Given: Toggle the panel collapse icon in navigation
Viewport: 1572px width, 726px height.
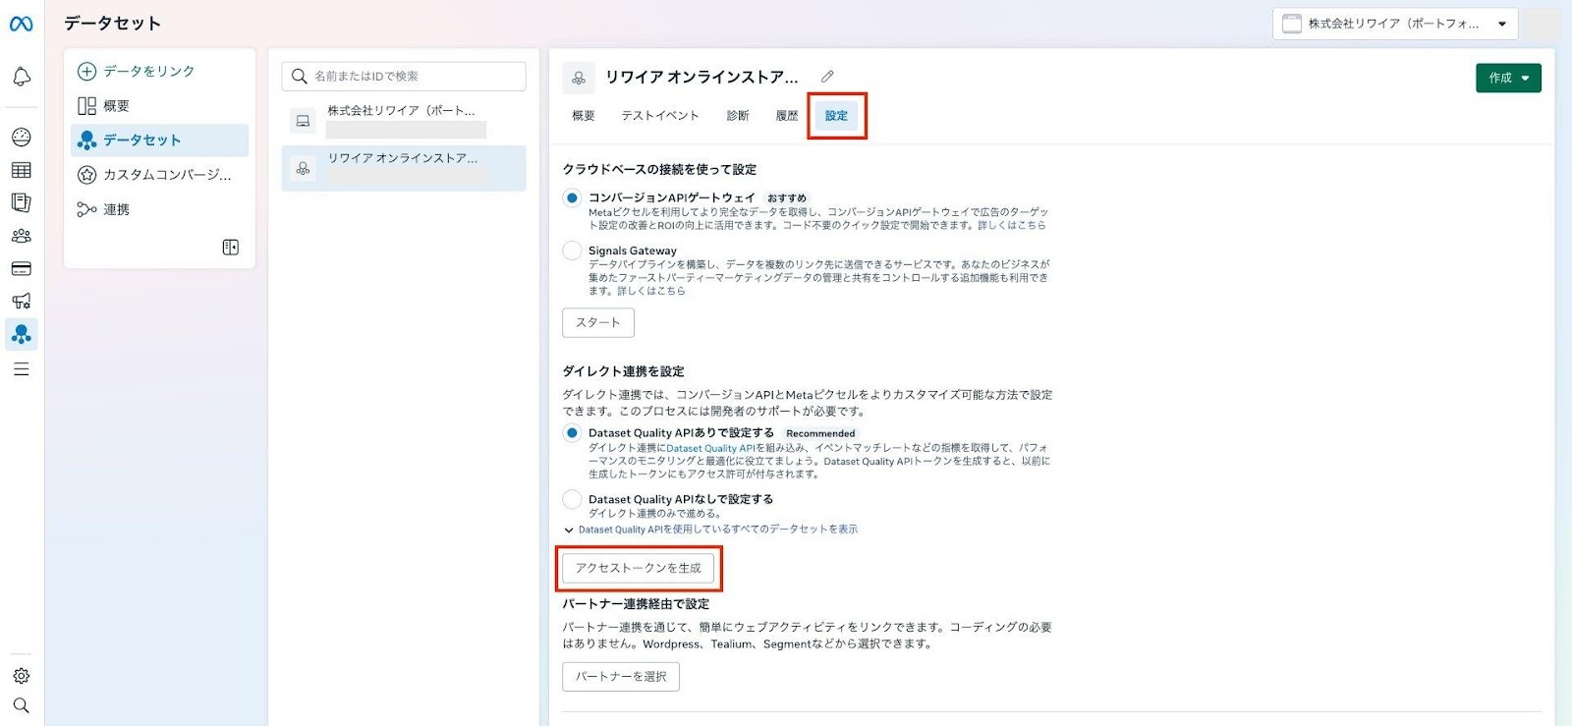Looking at the screenshot, I should coord(231,248).
